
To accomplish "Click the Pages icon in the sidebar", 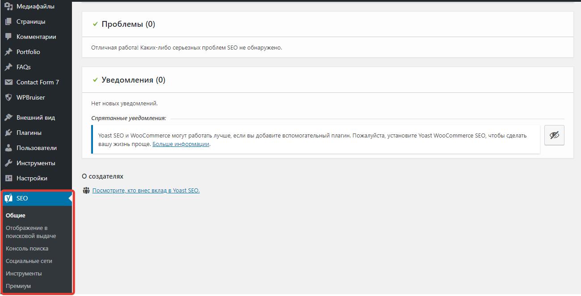I will coord(8,21).
